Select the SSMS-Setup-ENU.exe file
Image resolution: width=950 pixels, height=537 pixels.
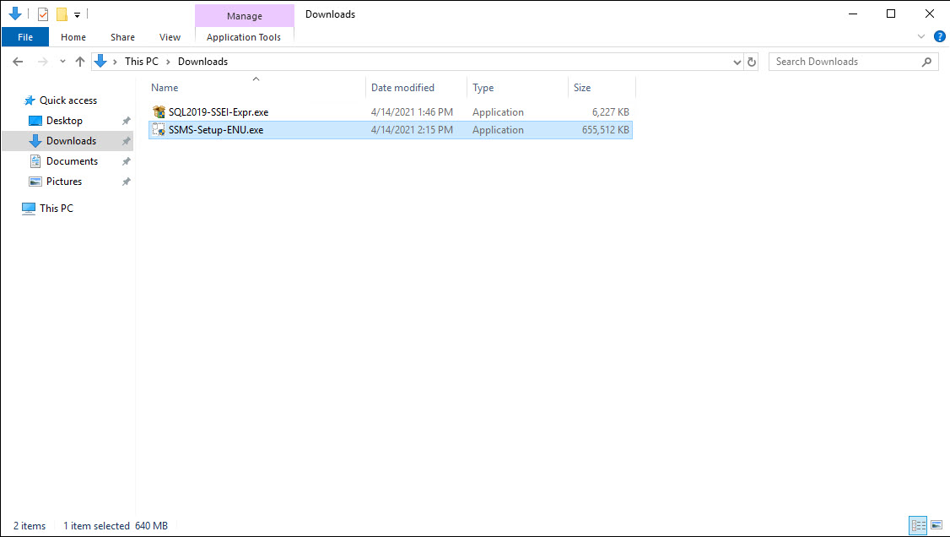tap(391, 130)
